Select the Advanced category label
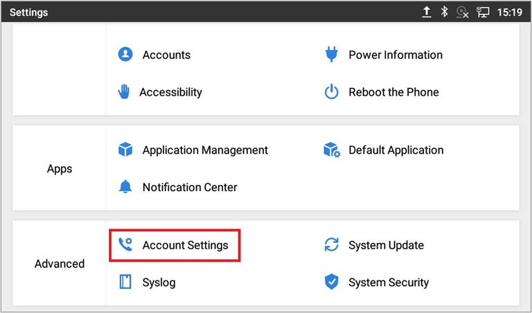Screen dimensions: 532x313 point(60,264)
